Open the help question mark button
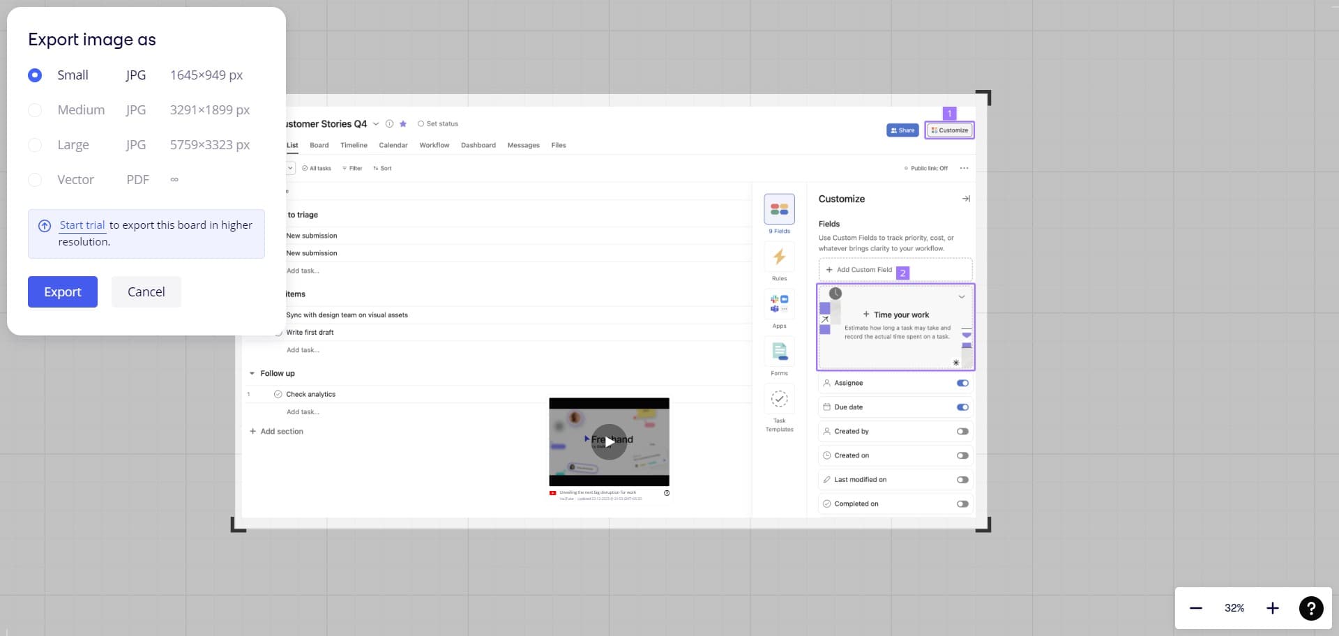This screenshot has width=1339, height=636. [1311, 608]
